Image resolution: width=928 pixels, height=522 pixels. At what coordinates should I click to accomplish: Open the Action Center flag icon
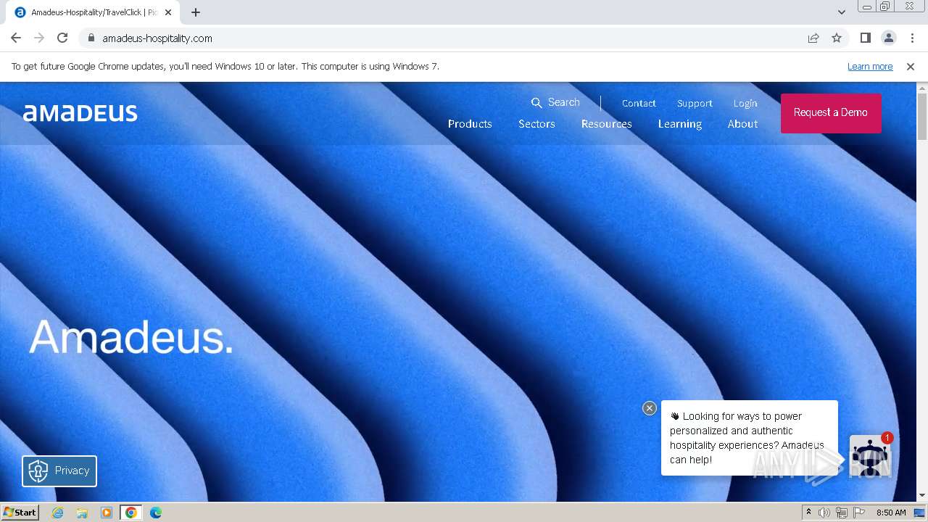pyautogui.click(x=859, y=513)
